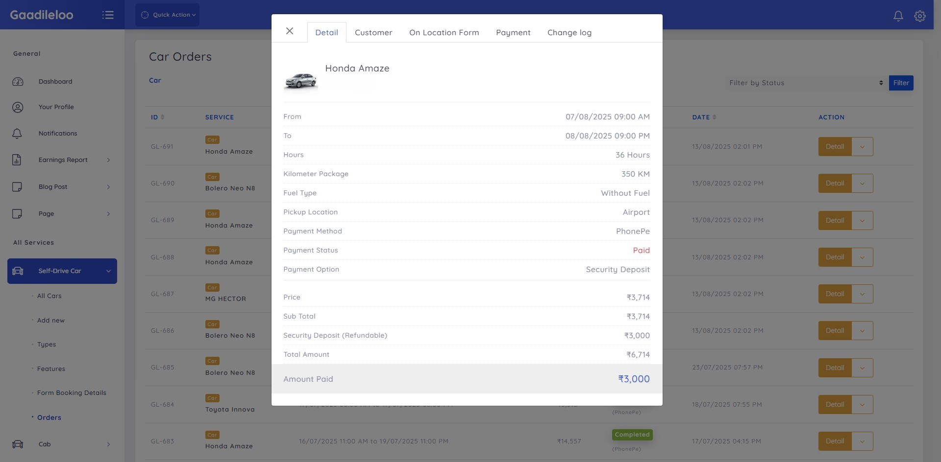Open All Cars list
Image resolution: width=941 pixels, height=462 pixels.
50,296
